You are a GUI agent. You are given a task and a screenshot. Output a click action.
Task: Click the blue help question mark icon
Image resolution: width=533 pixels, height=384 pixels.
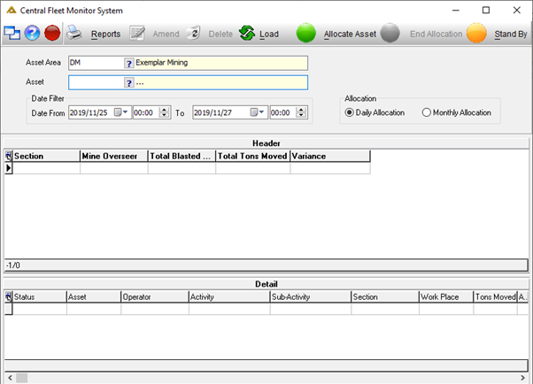(x=32, y=34)
